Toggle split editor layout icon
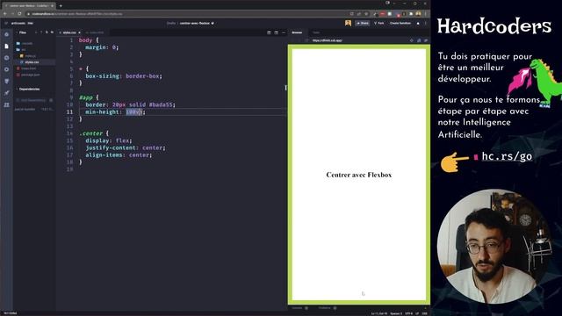Image resolution: width=562 pixels, height=316 pixels. tap(269, 32)
